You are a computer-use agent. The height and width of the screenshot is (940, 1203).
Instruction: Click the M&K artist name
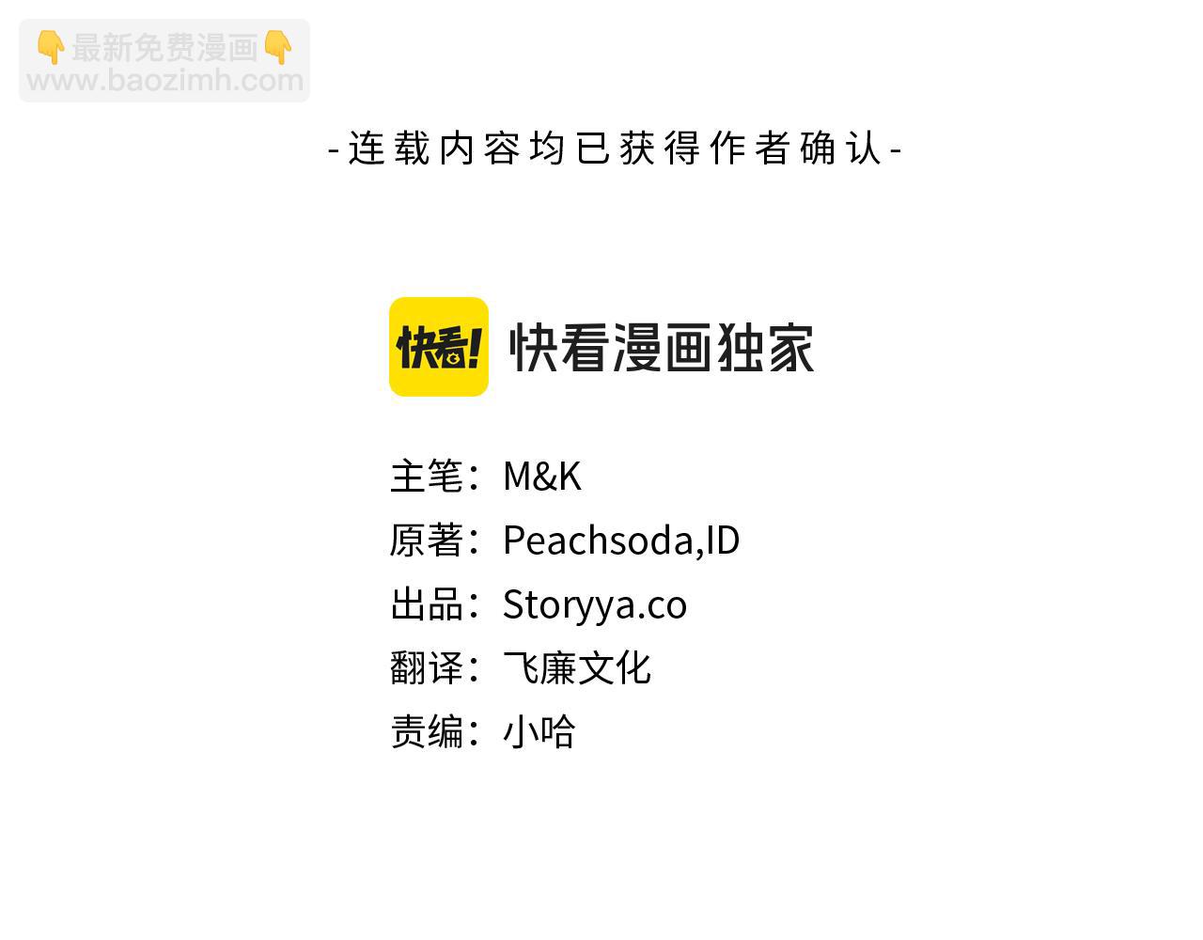point(542,476)
